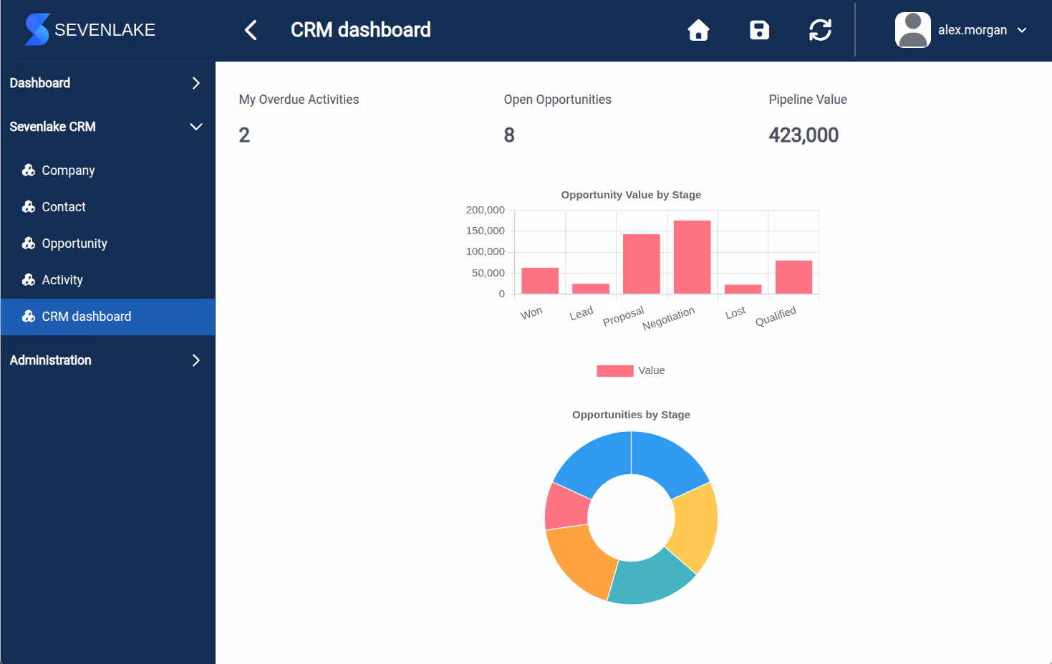Click the Opportunity menu icon
This screenshot has width=1052, height=664.
tap(29, 244)
